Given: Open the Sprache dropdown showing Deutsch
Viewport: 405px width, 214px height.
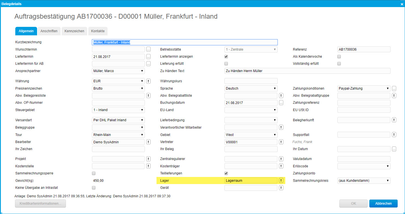Looking at the screenshot, I should click(251, 88).
